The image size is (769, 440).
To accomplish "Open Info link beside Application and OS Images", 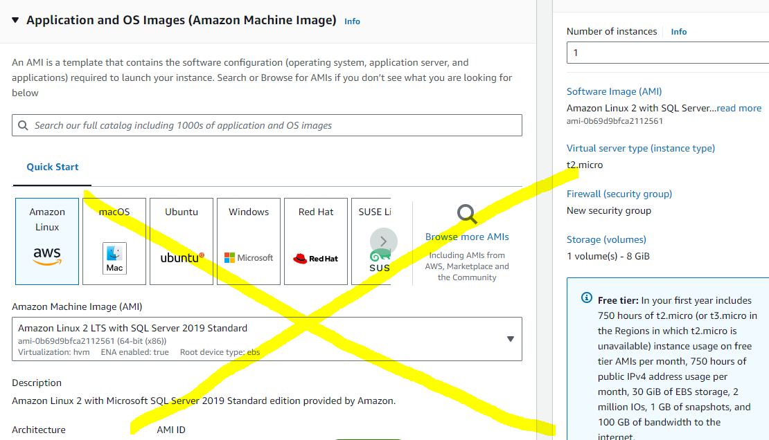I will point(352,21).
